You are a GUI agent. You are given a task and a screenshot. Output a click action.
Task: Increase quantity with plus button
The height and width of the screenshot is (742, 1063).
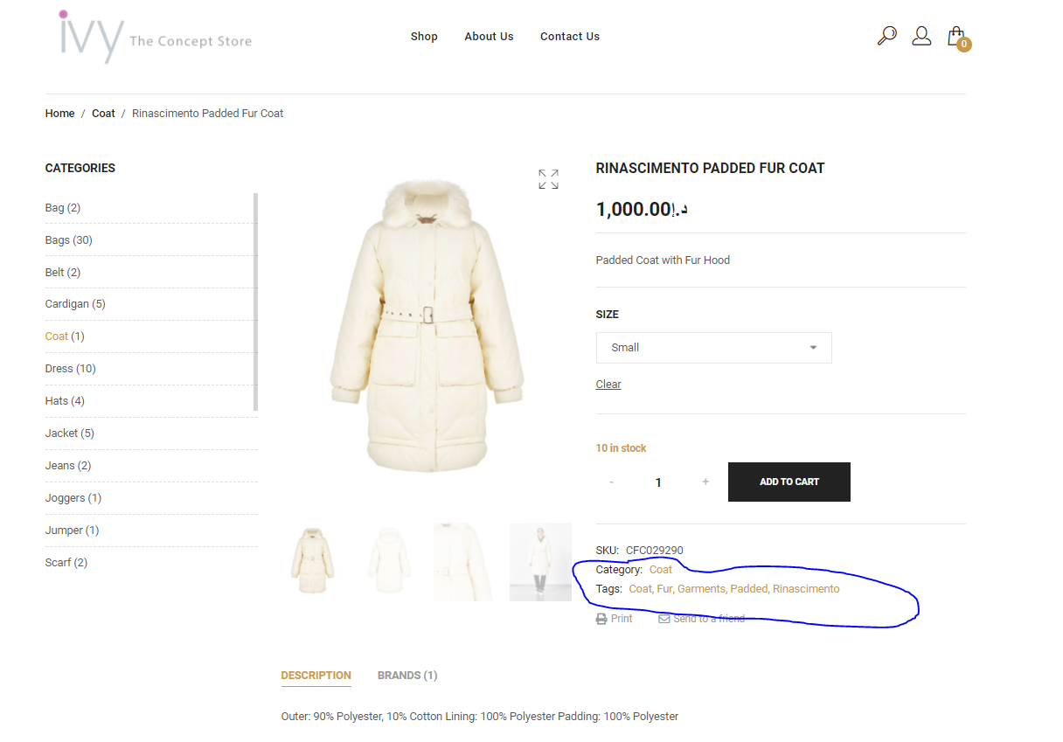pos(705,482)
